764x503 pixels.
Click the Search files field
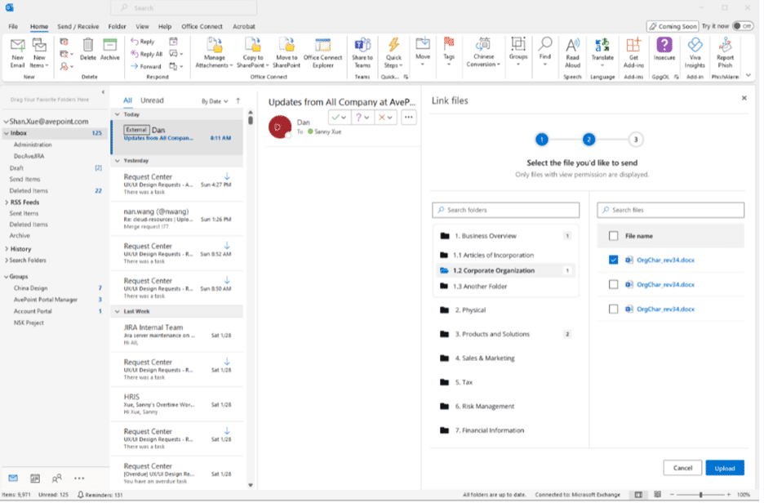pos(670,210)
